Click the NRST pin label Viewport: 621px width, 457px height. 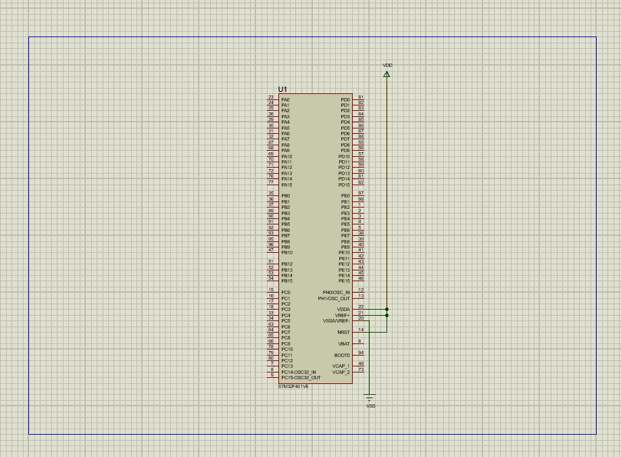coord(344,333)
